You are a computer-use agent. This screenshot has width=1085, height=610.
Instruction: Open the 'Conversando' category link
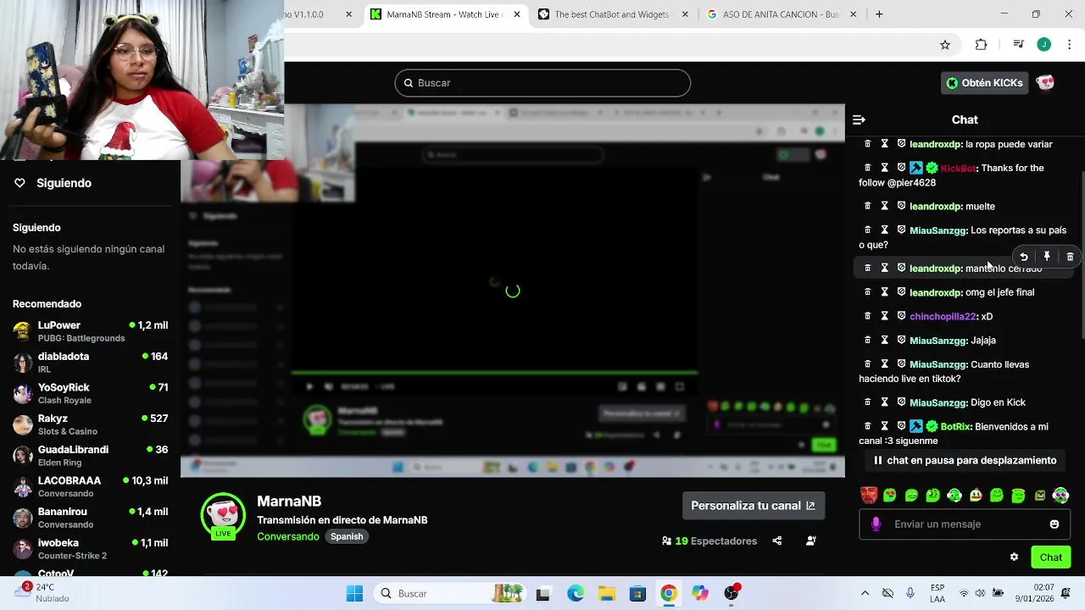coord(288,537)
